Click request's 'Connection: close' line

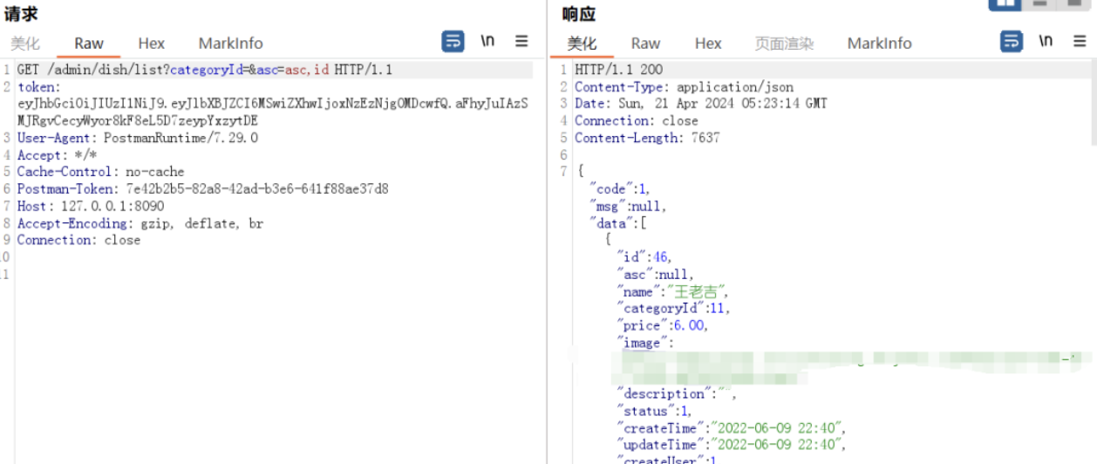[x=78, y=240]
